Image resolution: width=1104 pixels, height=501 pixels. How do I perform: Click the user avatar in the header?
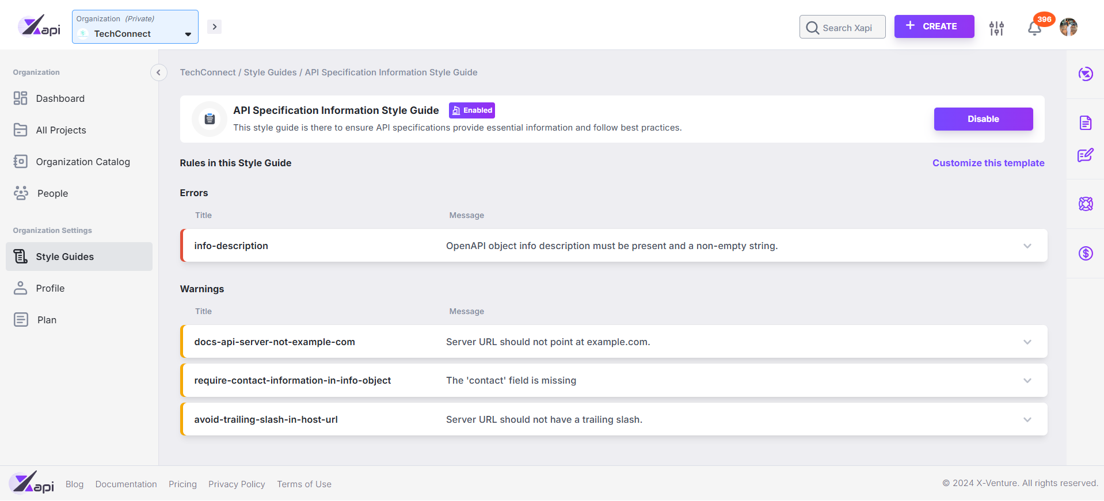pos(1068,27)
